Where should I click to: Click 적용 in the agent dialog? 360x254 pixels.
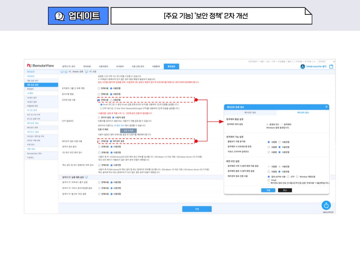coord(268,190)
